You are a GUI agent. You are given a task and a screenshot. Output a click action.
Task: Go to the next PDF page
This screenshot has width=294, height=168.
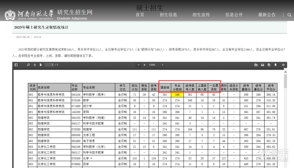tap(40, 65)
